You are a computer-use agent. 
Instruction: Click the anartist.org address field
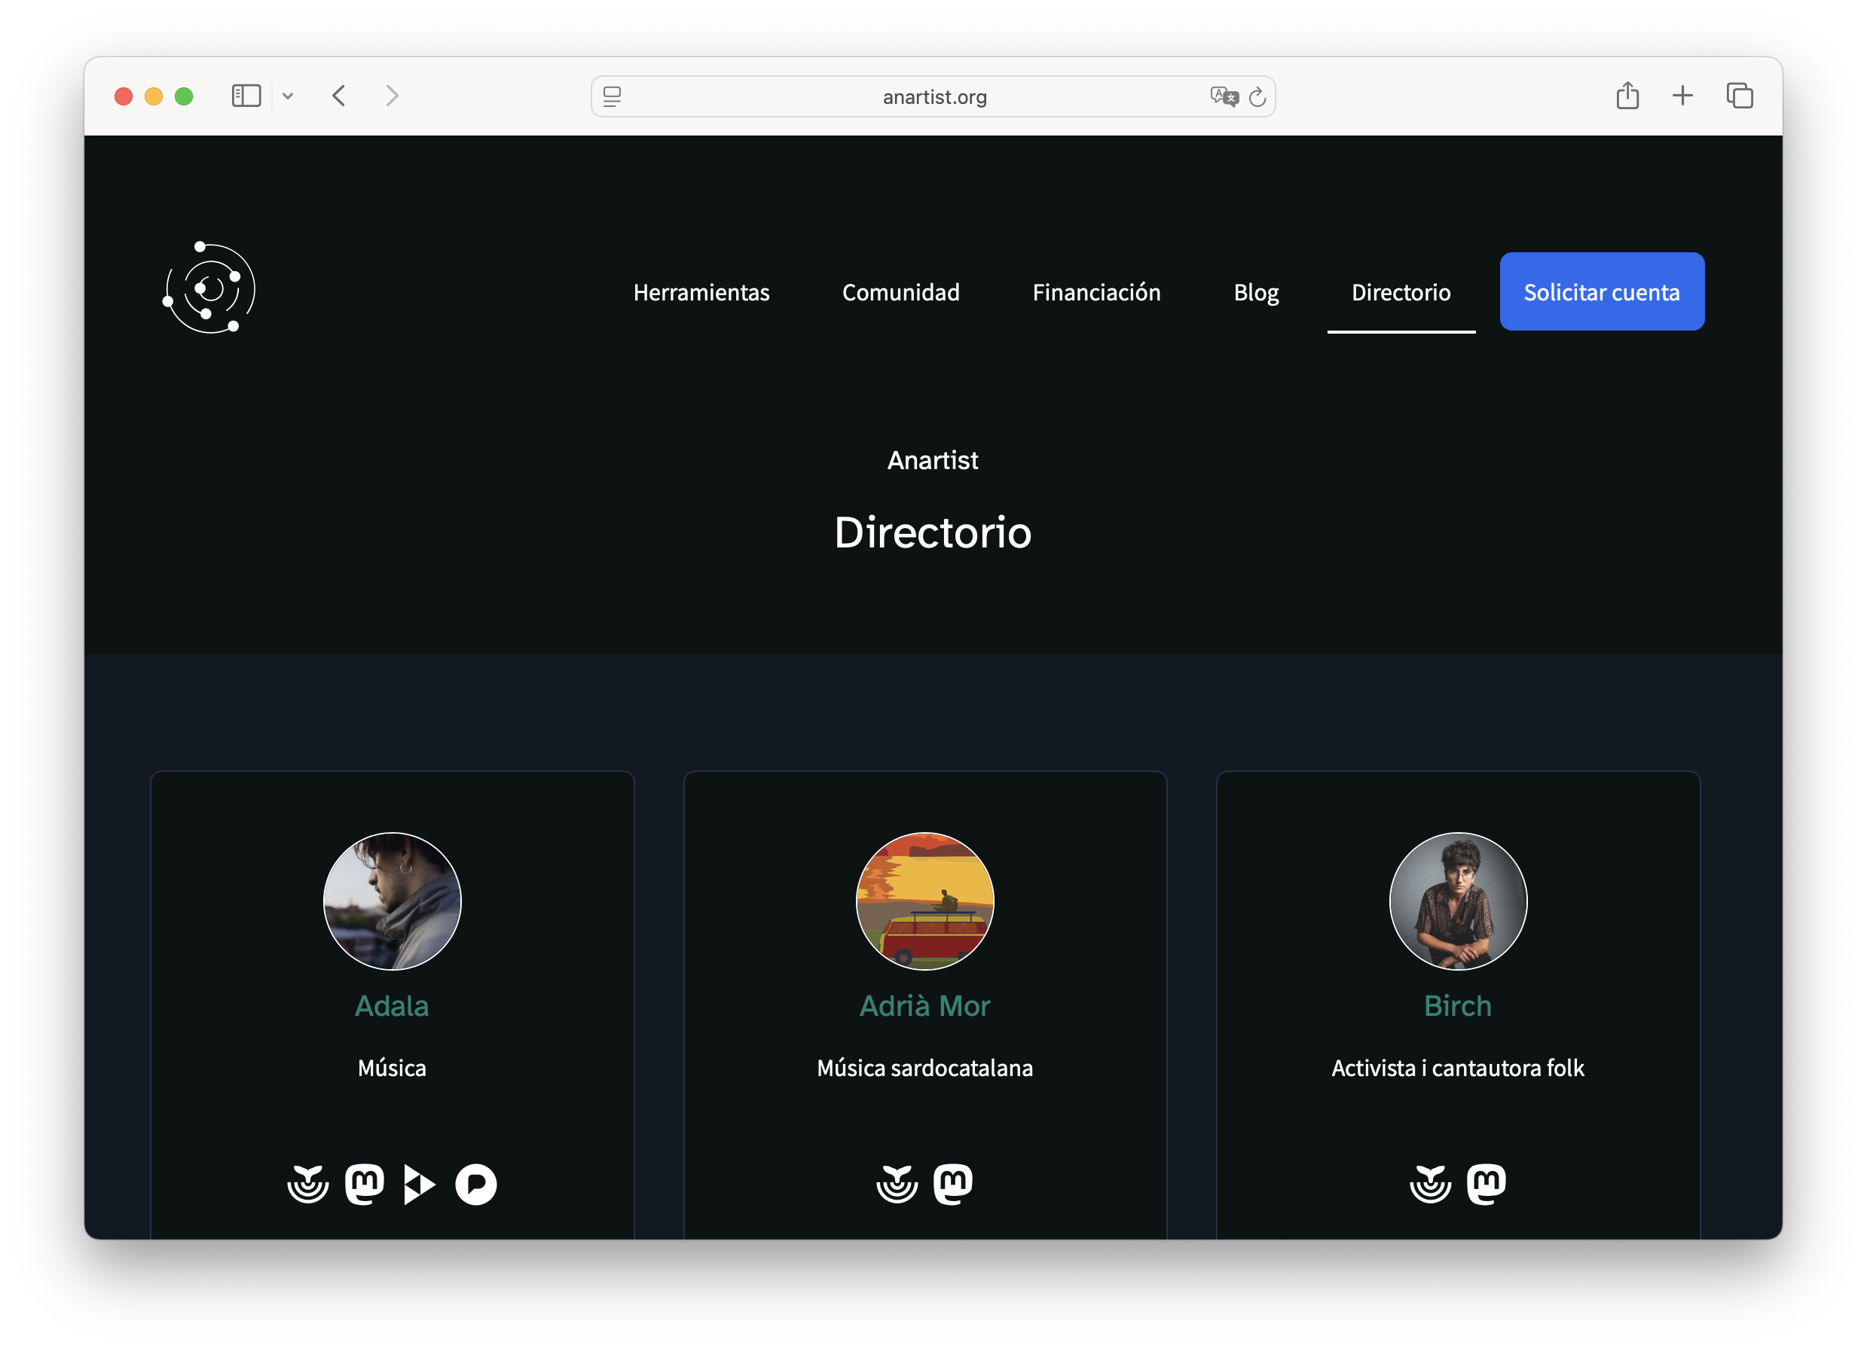tap(933, 97)
